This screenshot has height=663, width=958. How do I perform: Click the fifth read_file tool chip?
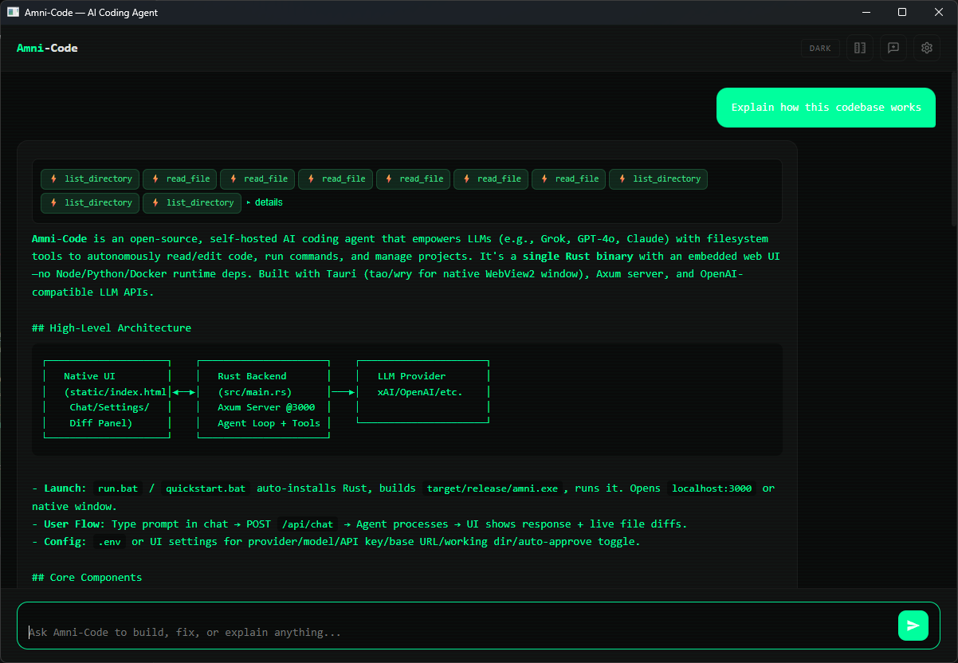pos(491,178)
